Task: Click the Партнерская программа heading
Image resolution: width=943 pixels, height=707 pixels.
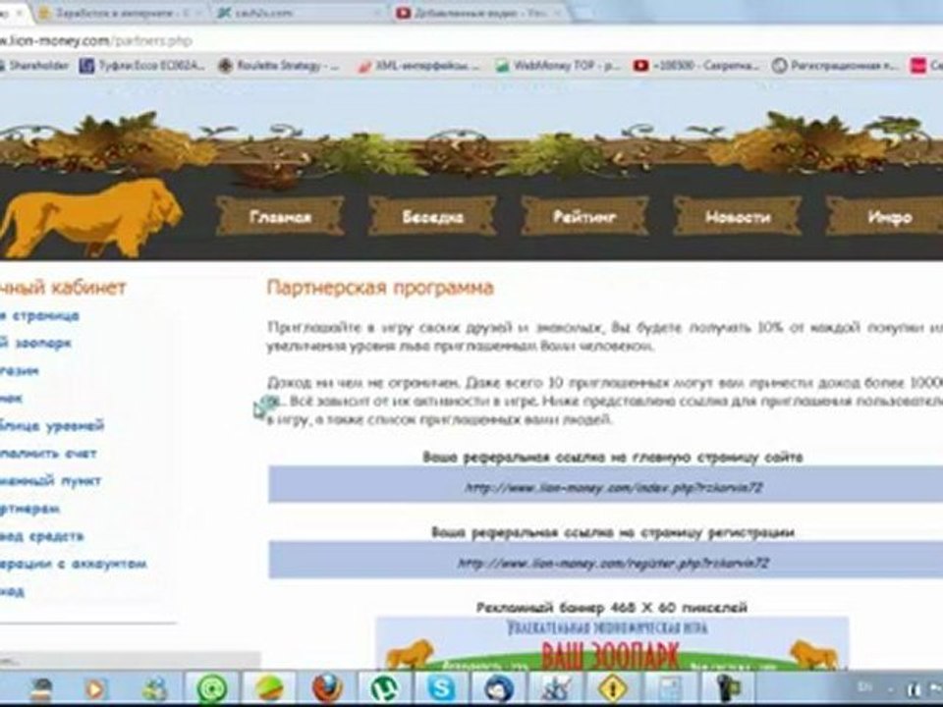Action: 380,288
